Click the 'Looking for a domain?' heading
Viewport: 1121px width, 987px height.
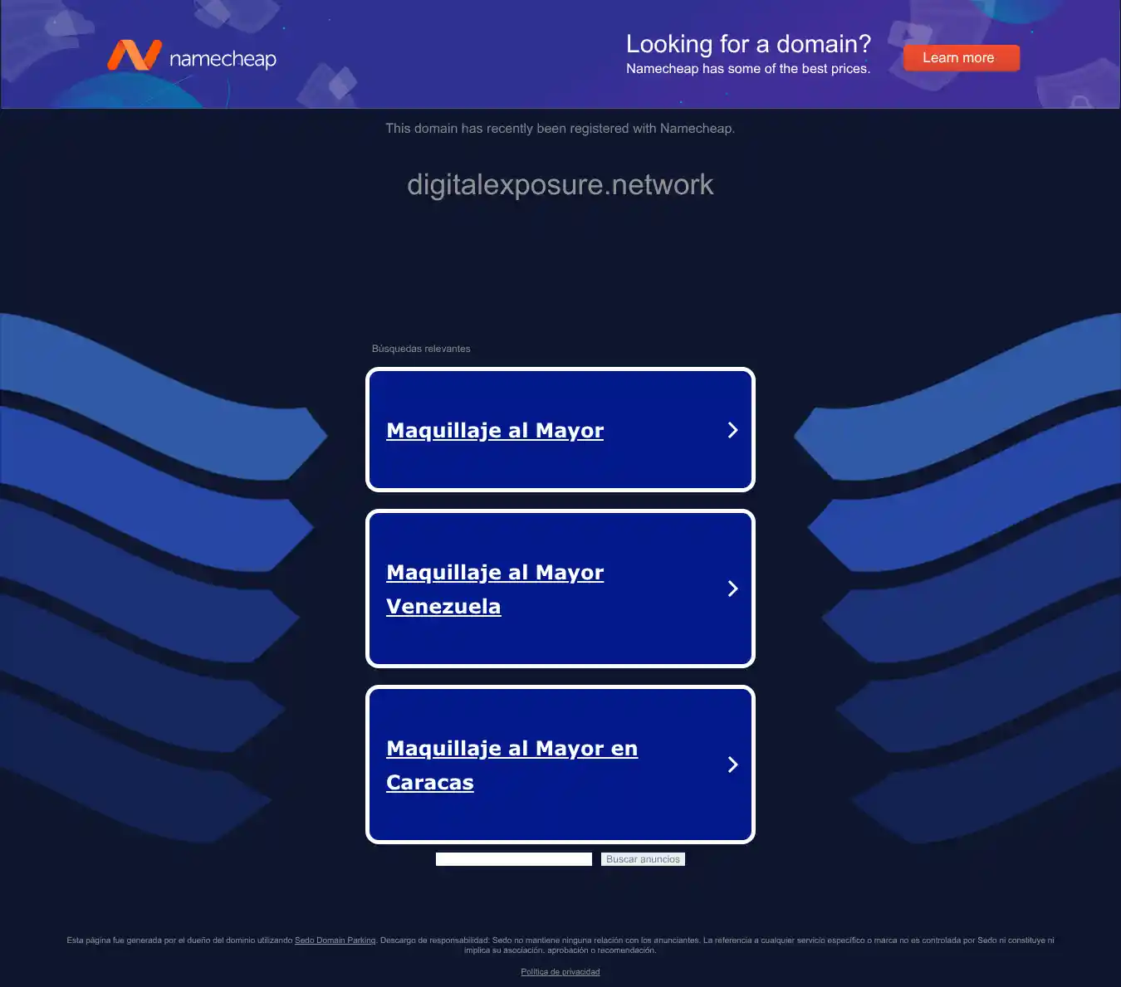tap(748, 44)
